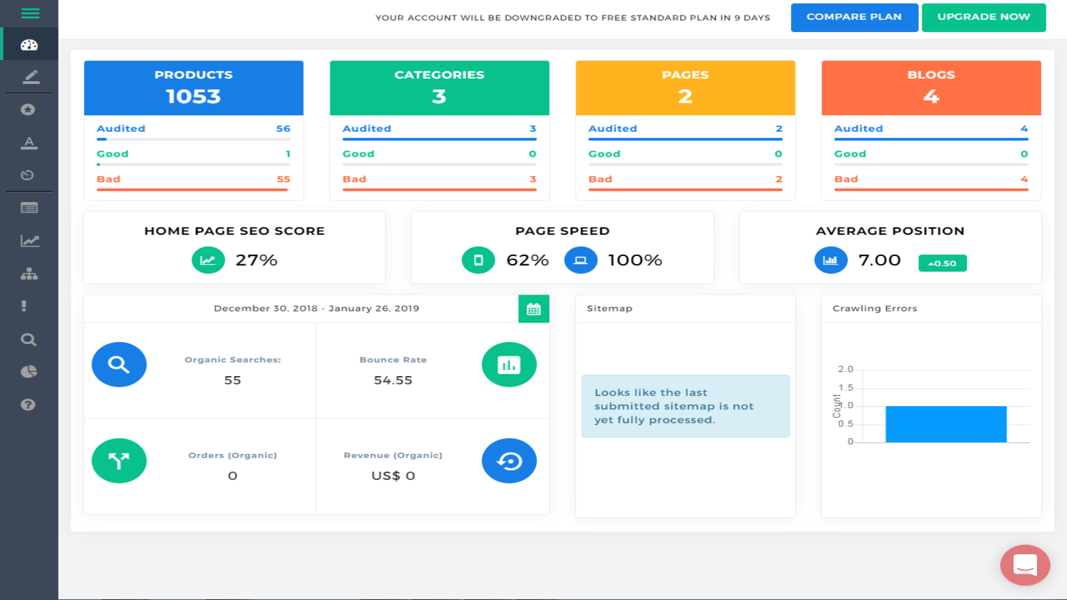Click the search magnifier icon in sidebar
This screenshot has width=1067, height=600.
[28, 339]
